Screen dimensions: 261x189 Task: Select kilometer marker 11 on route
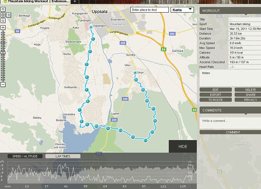tap(108, 128)
